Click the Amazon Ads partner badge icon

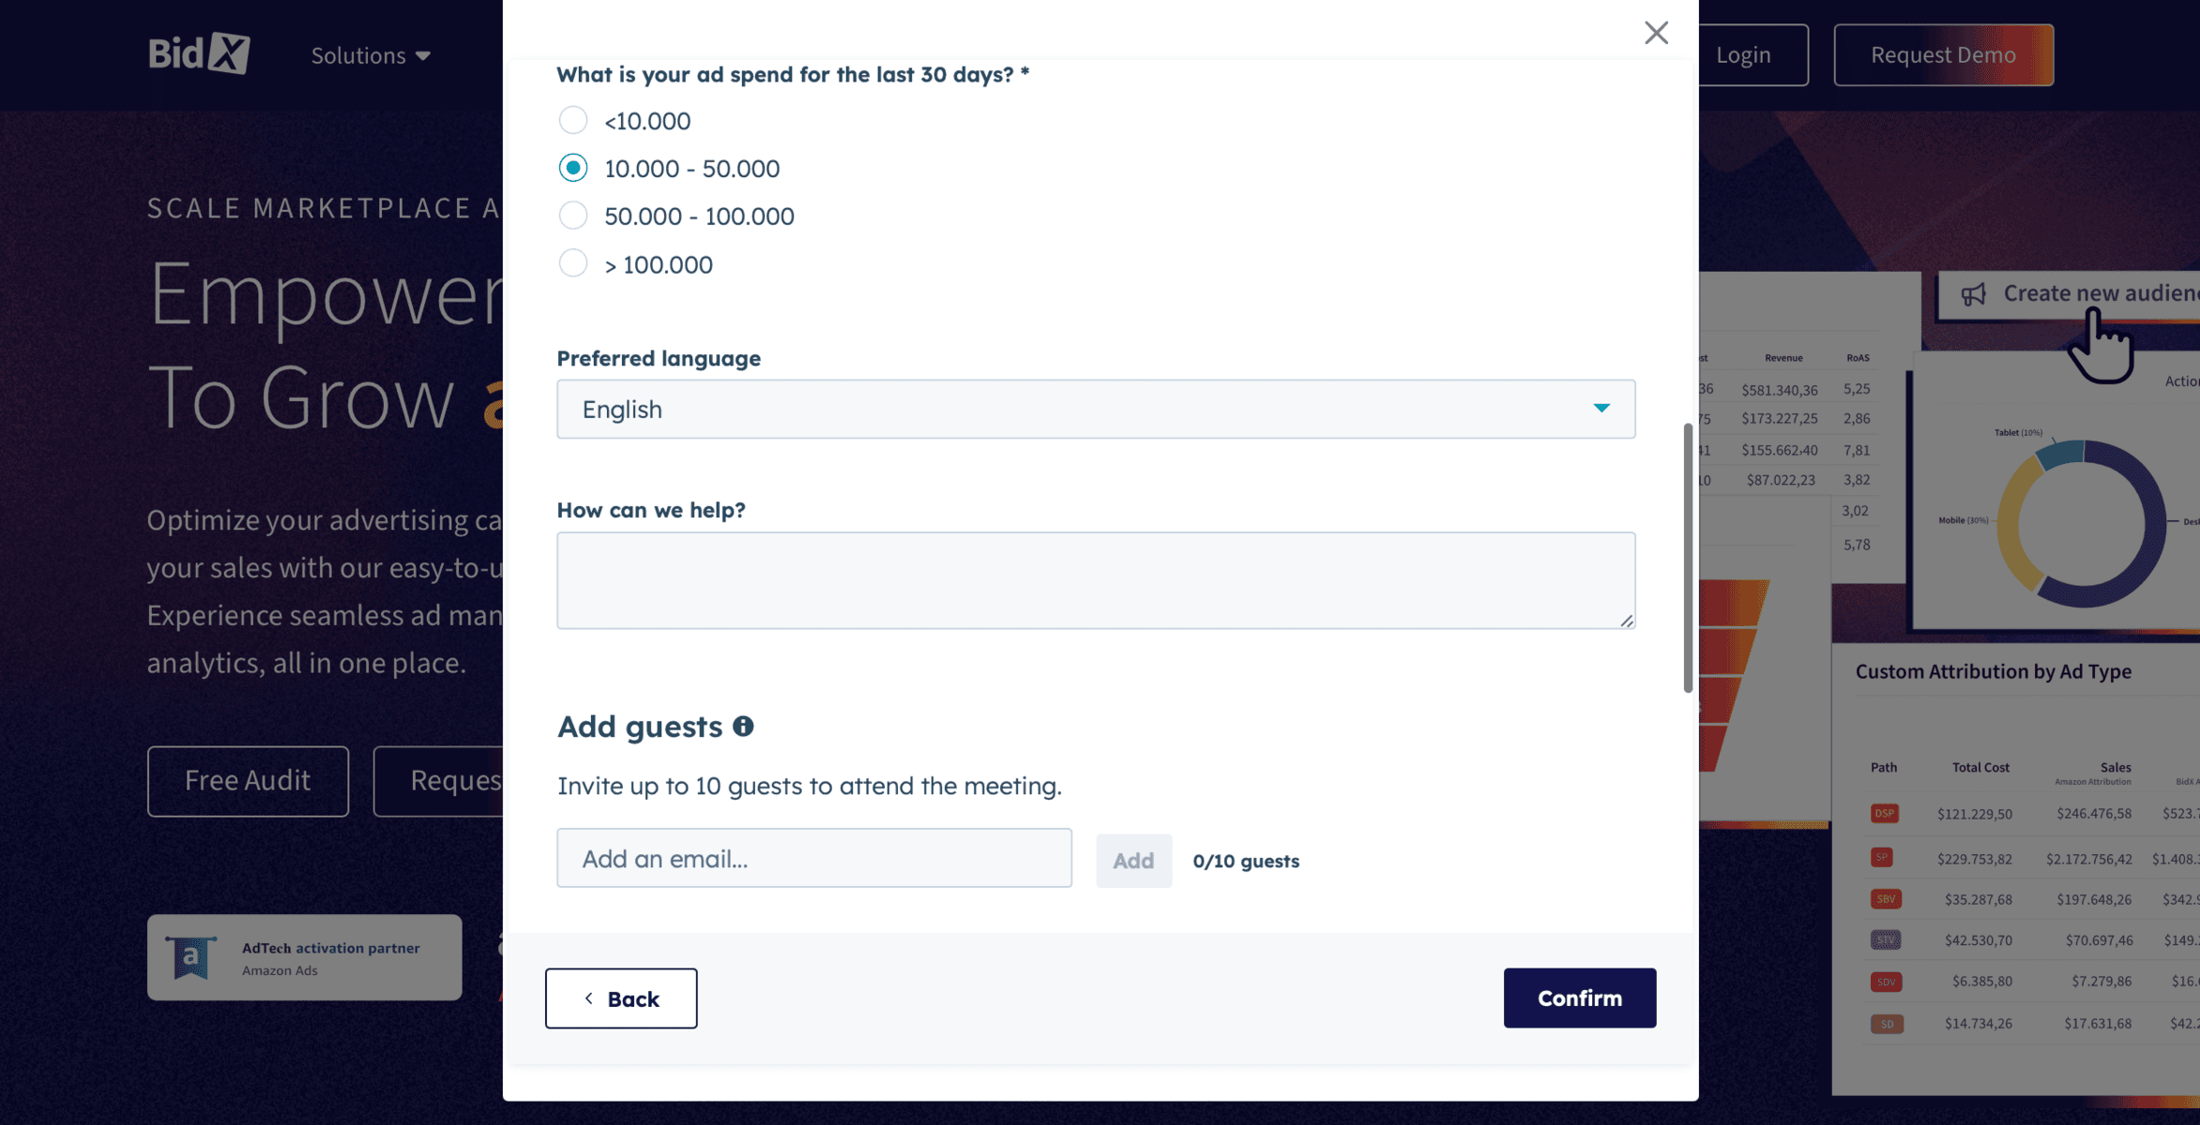click(x=191, y=957)
